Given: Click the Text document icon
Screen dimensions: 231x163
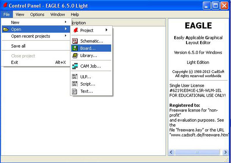Looking at the screenshot, I should pos(74,91).
